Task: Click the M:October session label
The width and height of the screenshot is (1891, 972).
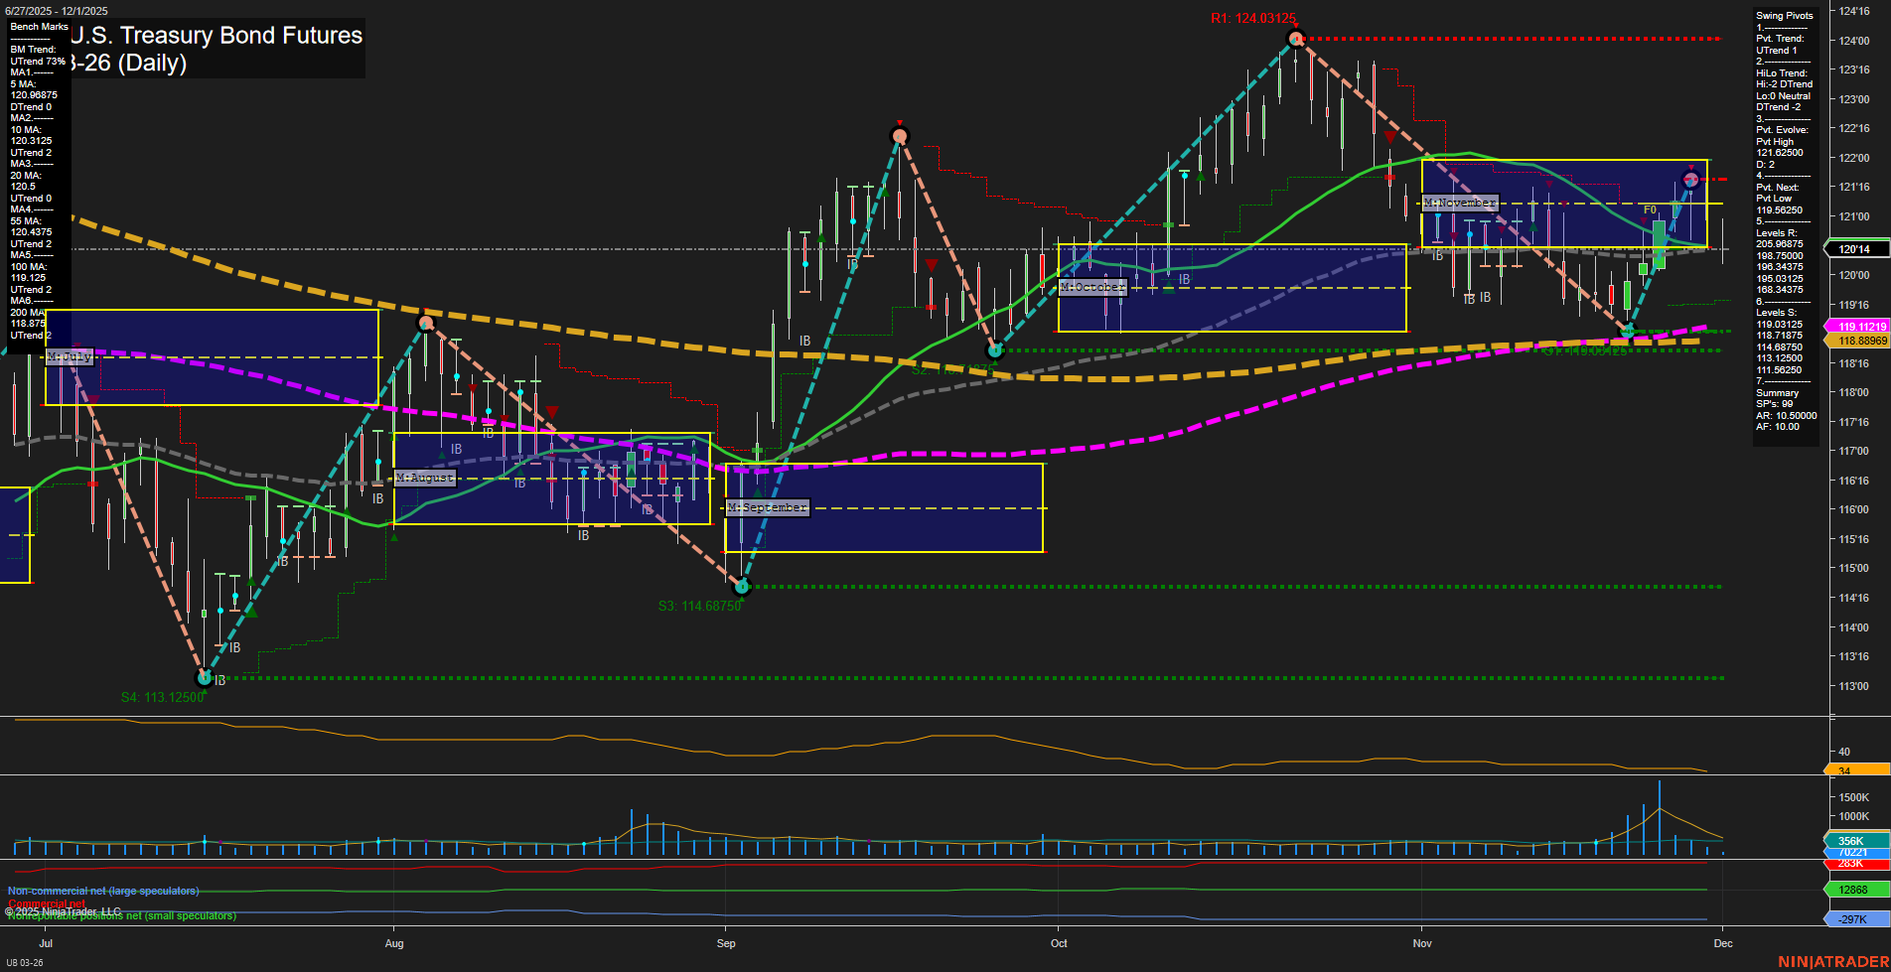Action: click(x=1092, y=287)
